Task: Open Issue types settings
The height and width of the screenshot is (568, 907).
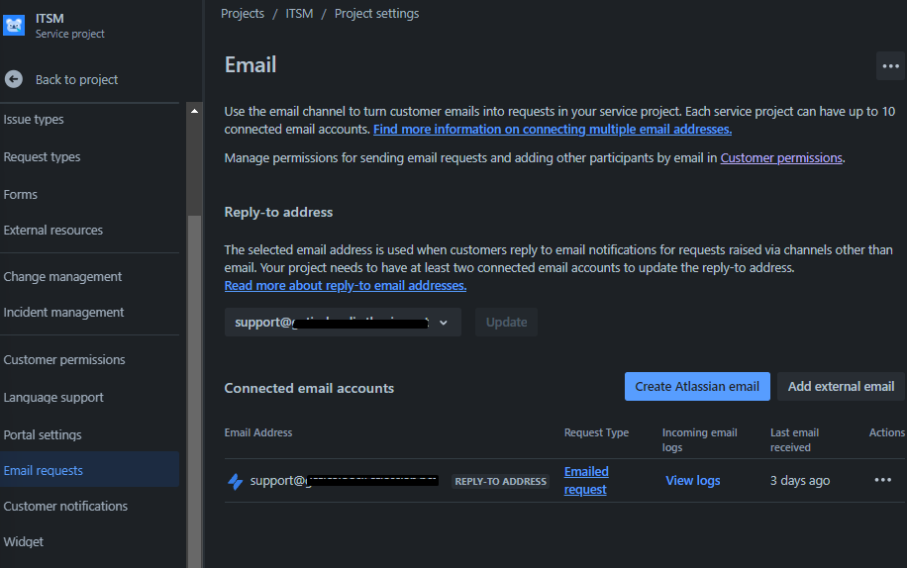Action: pyautogui.click(x=34, y=119)
